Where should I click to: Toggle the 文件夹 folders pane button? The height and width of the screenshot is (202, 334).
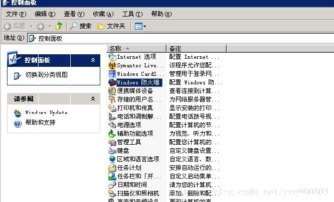tap(111, 26)
